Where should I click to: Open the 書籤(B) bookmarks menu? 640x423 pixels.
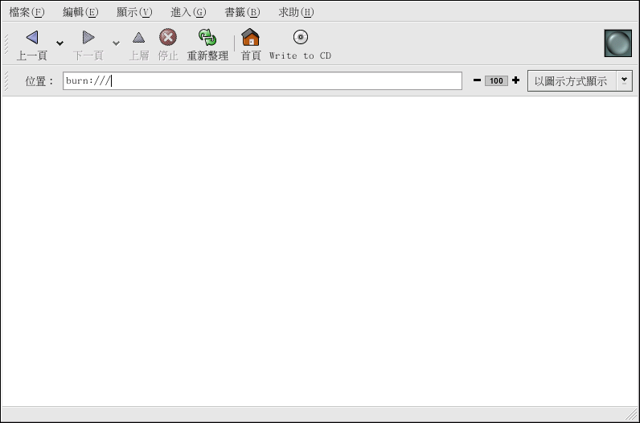point(242,12)
